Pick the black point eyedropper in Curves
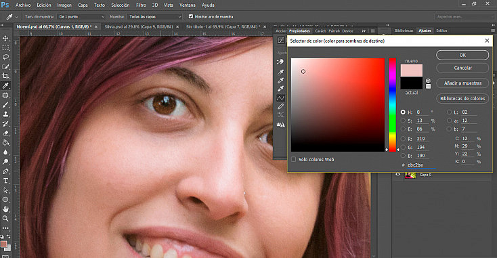 [x=280, y=72]
